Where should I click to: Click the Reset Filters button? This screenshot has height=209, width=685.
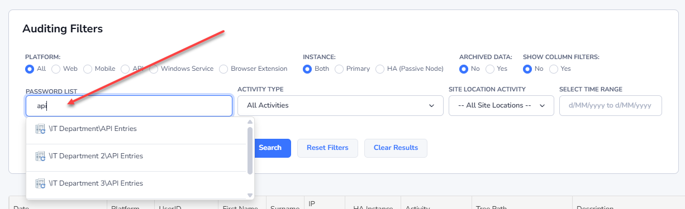(327, 148)
